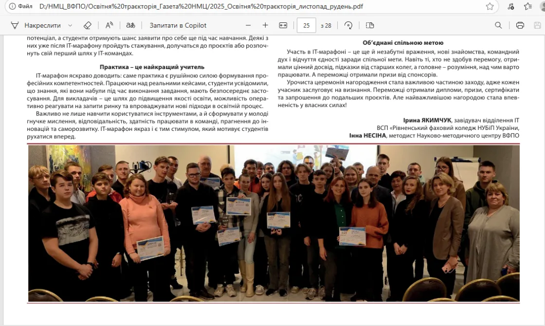Rotate the PDF page
The width and height of the screenshot is (545, 326).
(348, 25)
